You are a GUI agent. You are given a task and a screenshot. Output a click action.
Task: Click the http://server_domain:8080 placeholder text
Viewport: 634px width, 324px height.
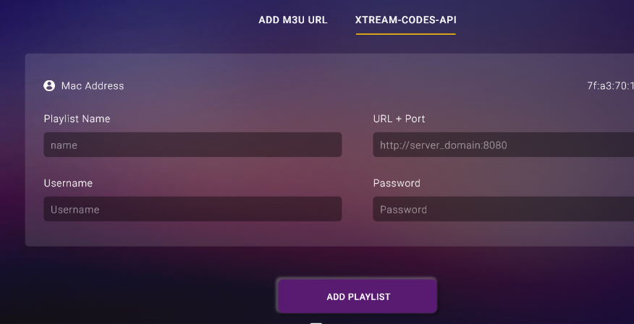pyautogui.click(x=443, y=145)
